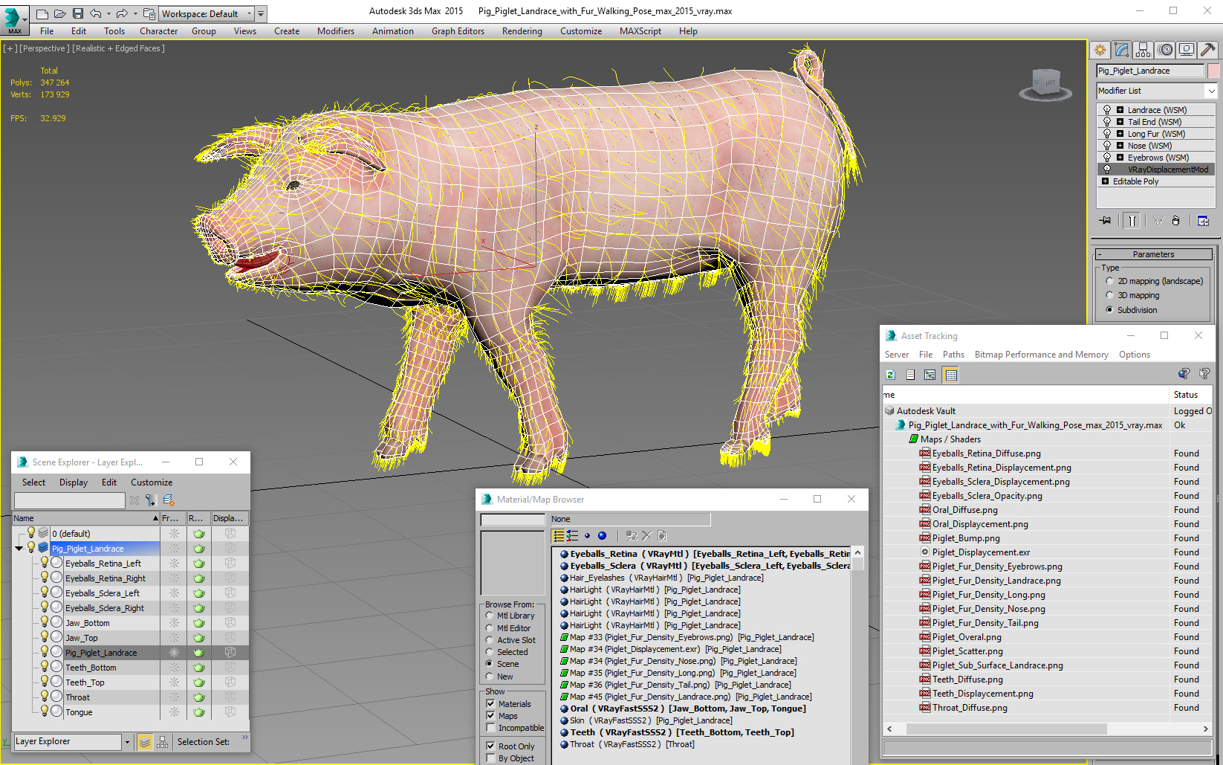Switch Material Browser to large icons view
Image resolution: width=1223 pixels, height=765 pixels.
pos(602,535)
